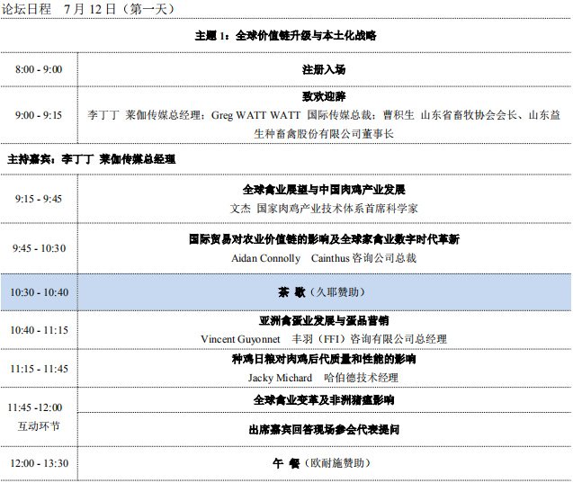Click the 全球禽业变革及非洲猪瘟影响 session title
This screenshot has height=483, width=573.
point(323,400)
